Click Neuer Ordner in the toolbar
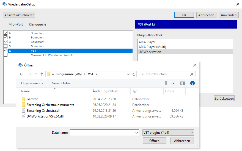 [62, 83]
